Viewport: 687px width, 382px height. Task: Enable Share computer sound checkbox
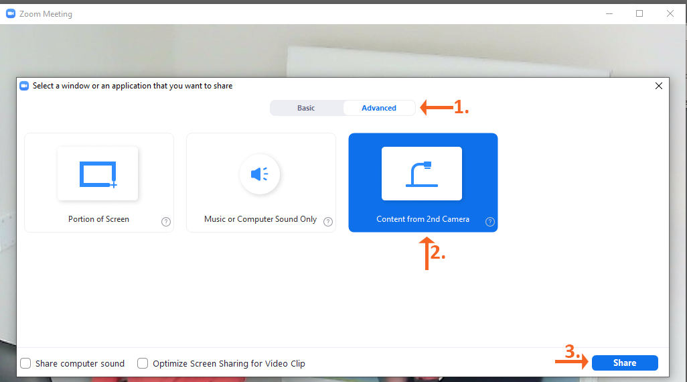click(25, 363)
